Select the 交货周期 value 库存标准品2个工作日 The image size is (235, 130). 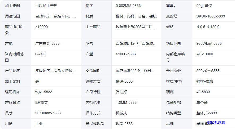(135, 71)
